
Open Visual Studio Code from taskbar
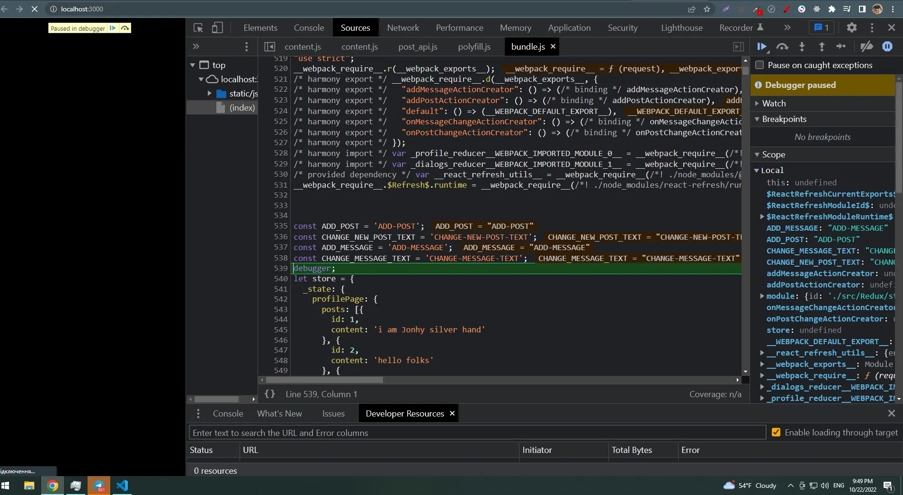pyautogui.click(x=122, y=486)
